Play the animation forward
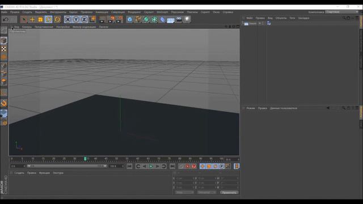Image resolution: width=363 pixels, height=204 pixels. (151, 166)
